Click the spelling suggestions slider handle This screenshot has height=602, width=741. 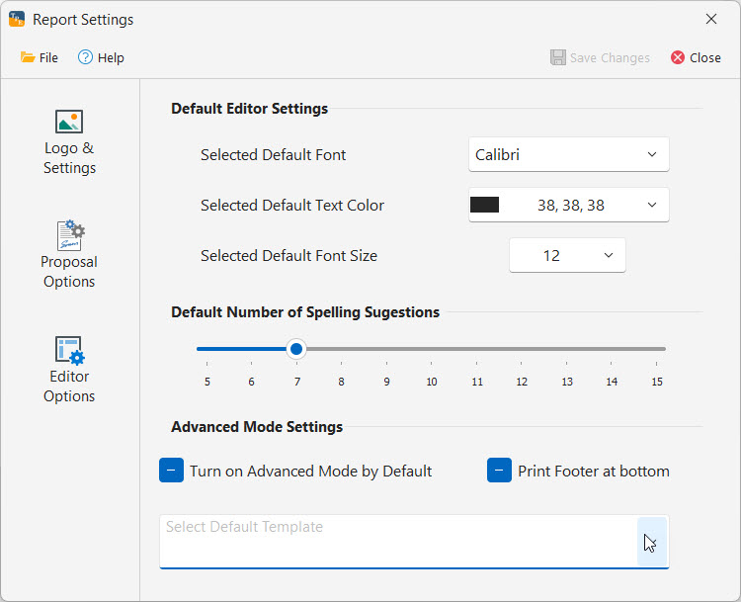[296, 349]
